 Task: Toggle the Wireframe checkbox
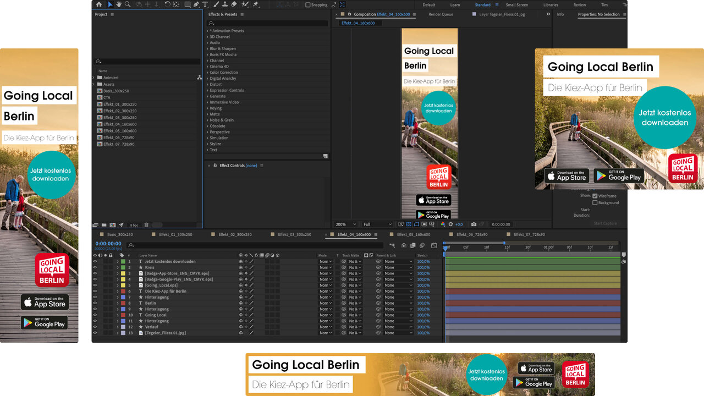[595, 196]
